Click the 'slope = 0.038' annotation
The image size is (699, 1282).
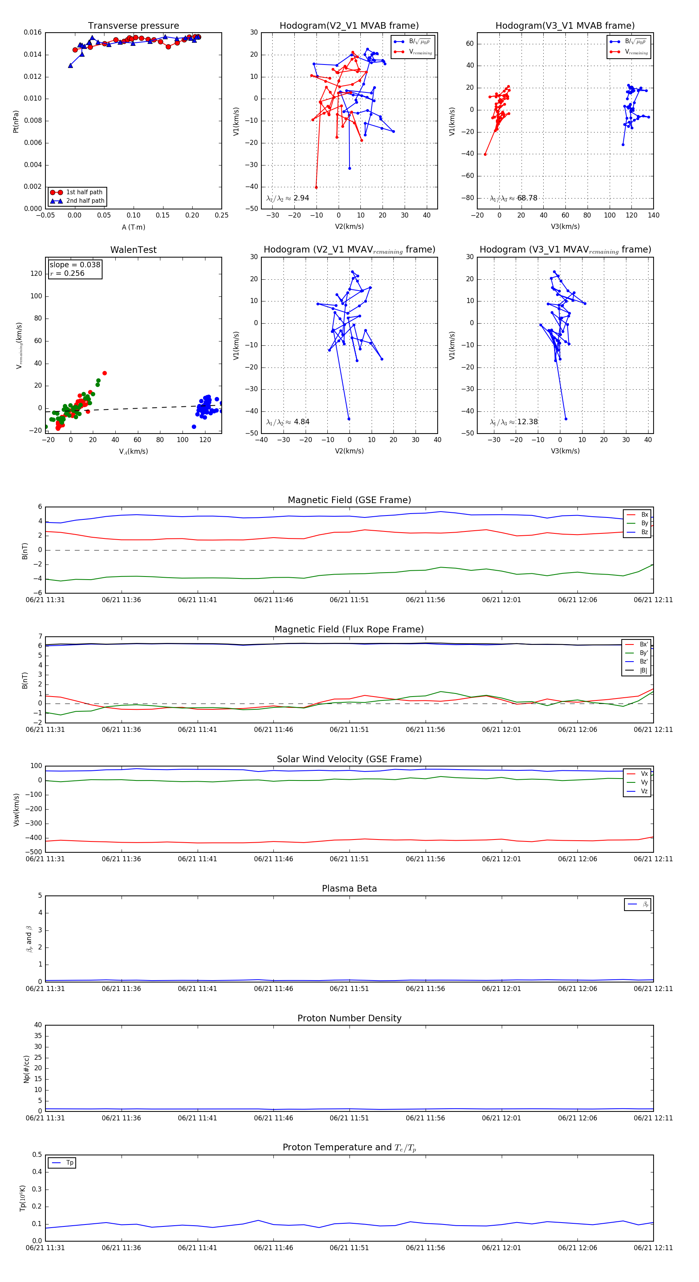[x=75, y=265]
